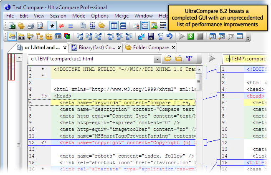This screenshot has height=175, width=271.
Task: Click the folder tree hierarchy icon
Action: point(40,36)
